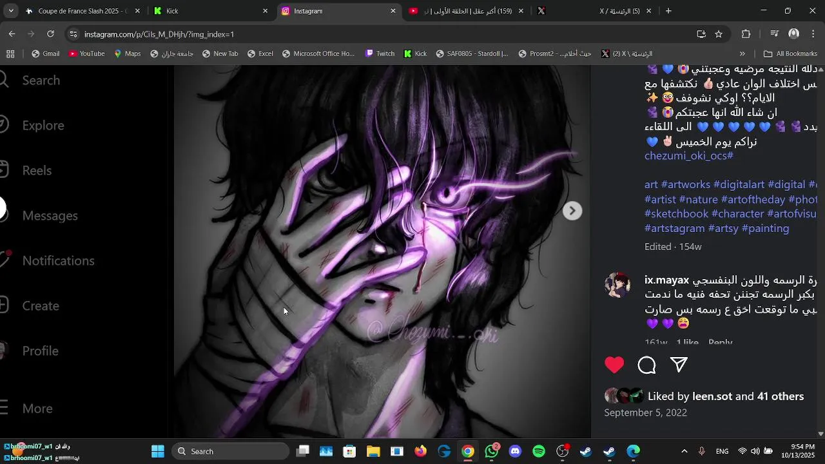Viewport: 825px width, 464px height.
Task: Show the next image in the carousel
Action: [572, 211]
